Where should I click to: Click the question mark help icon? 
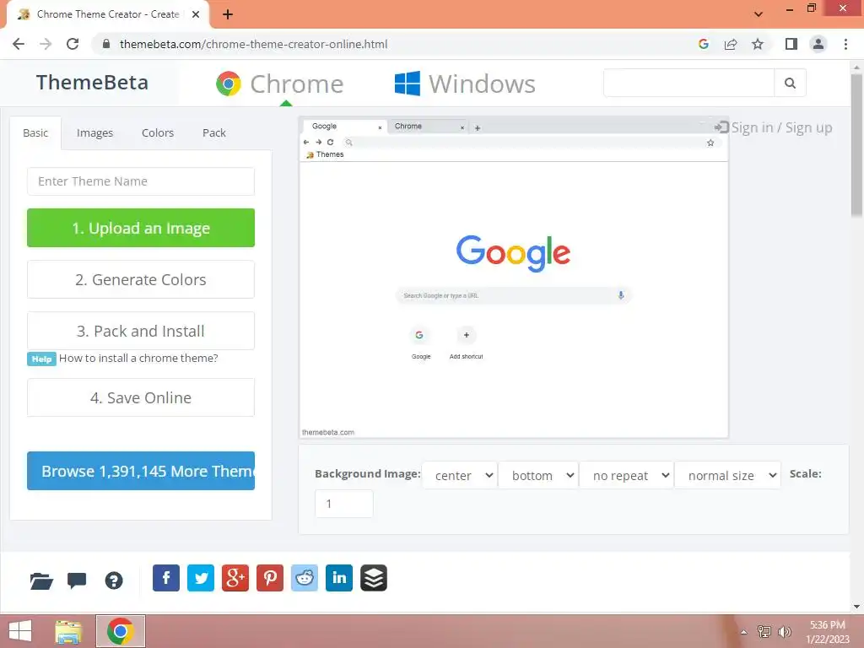pos(114,580)
